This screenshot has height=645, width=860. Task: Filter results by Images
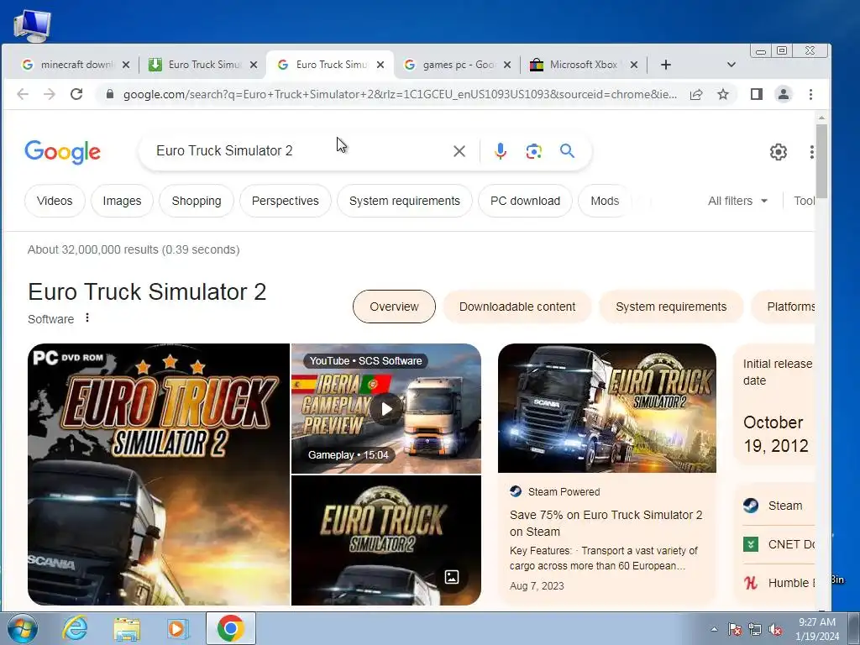pyautogui.click(x=122, y=201)
